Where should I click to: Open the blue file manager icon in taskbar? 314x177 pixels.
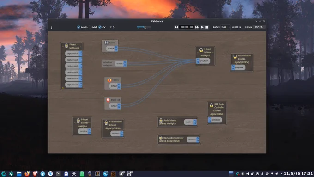tap(19, 174)
